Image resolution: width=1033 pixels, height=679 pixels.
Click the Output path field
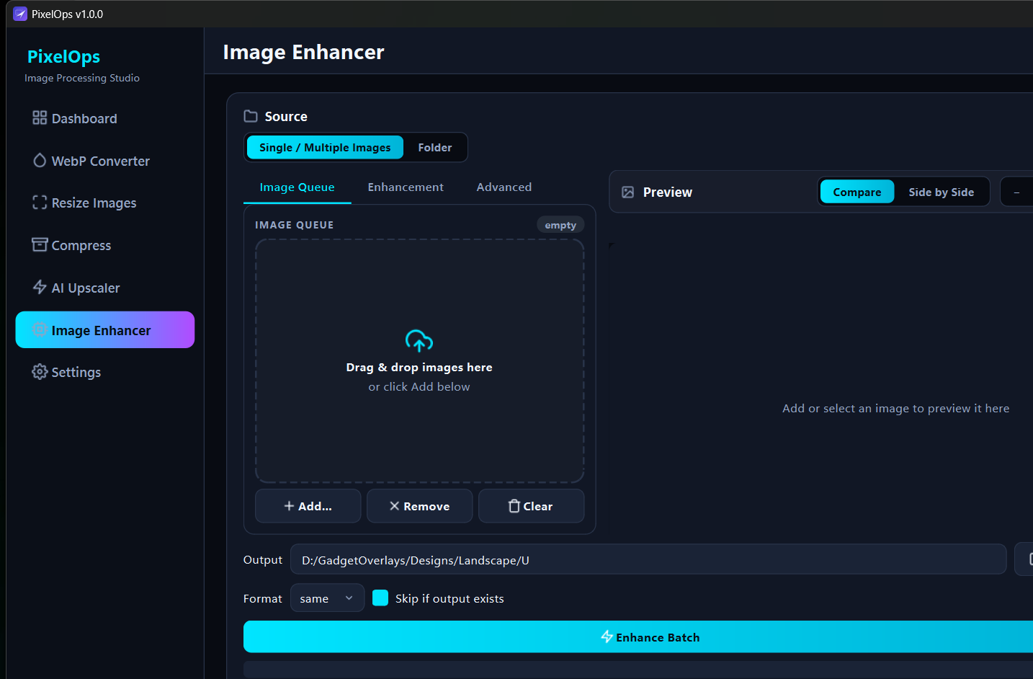point(648,559)
